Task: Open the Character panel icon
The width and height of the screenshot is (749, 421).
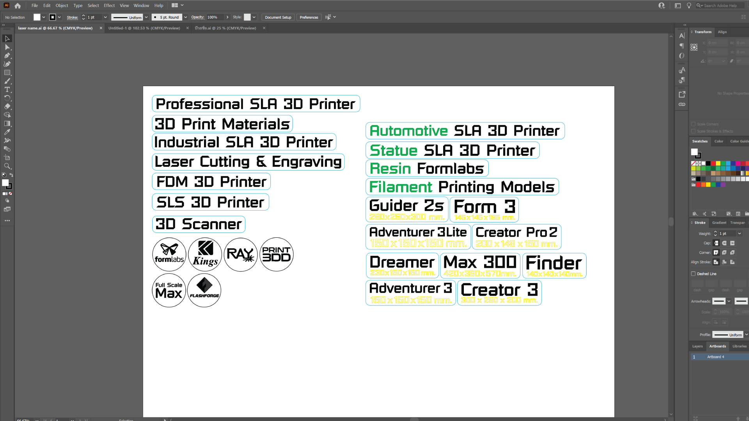Action: (x=682, y=36)
